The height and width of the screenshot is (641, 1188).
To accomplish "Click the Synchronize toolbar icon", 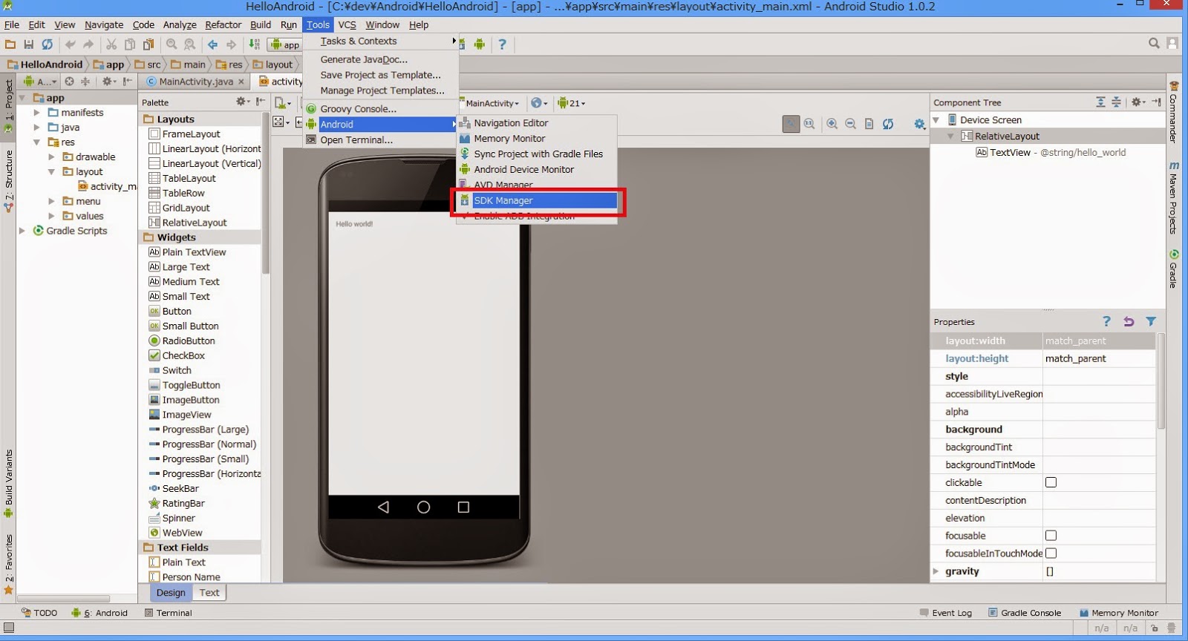I will 47,45.
